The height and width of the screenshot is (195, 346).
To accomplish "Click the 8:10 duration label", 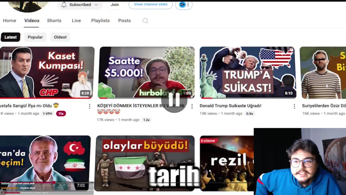I will 288,93.
